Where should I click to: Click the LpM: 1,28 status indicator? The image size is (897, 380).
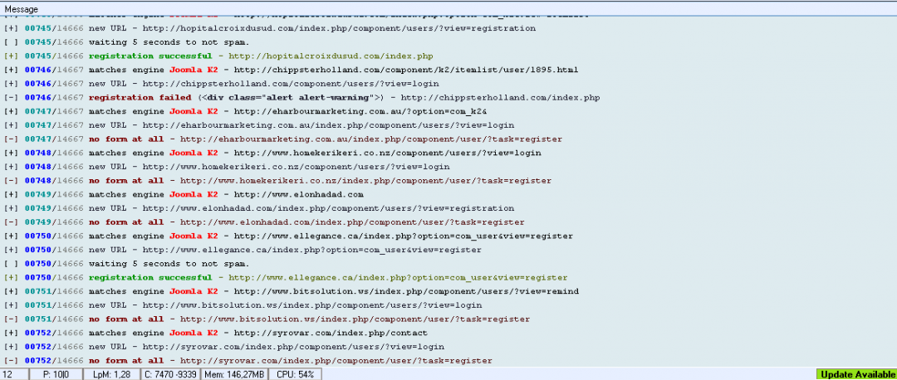110,374
